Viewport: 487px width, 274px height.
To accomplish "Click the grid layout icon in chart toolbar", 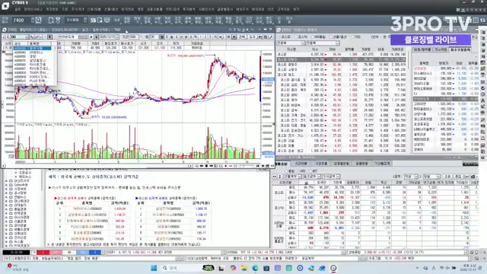I will pyautogui.click(x=266, y=37).
